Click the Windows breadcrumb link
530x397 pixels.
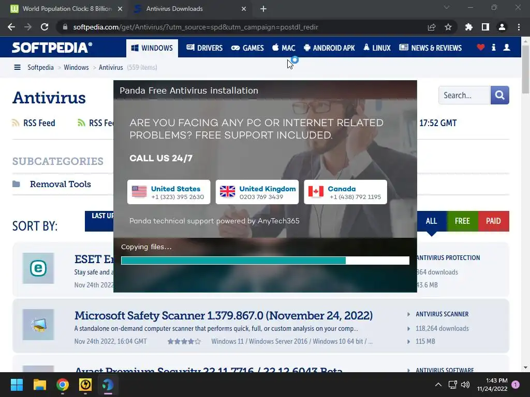tap(76, 68)
